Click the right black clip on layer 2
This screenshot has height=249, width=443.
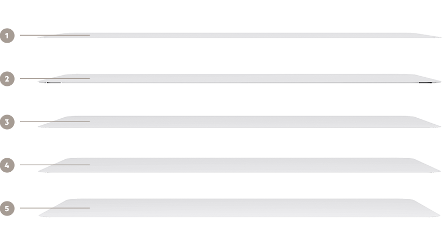click(x=425, y=83)
